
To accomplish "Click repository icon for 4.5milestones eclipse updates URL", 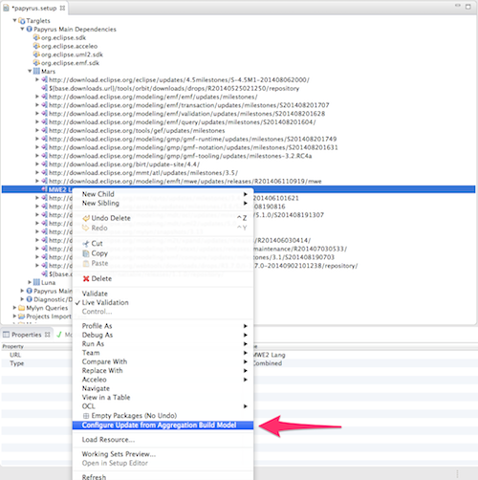I will [45, 79].
